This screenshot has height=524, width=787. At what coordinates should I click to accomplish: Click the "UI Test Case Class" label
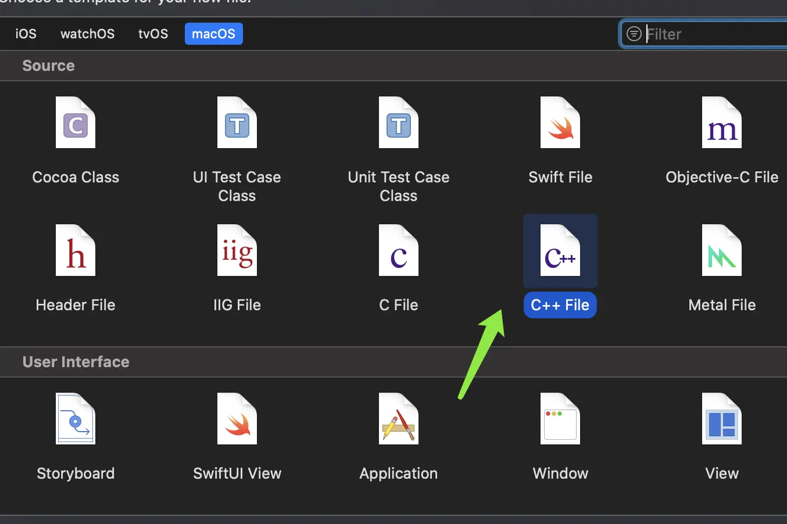237,186
